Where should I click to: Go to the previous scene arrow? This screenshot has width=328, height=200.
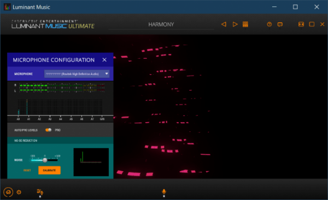pos(224,24)
